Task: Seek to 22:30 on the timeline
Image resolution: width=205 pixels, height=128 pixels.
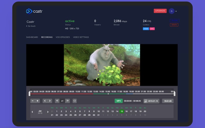Action: (149, 92)
